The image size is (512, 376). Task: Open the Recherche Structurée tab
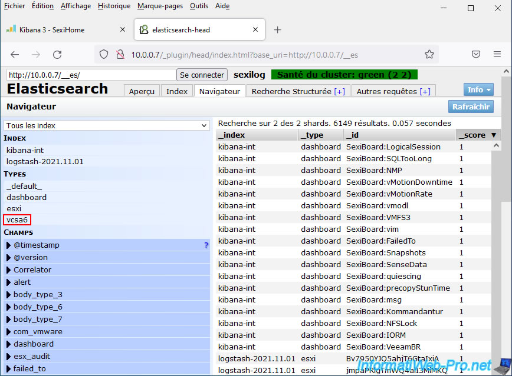pyautogui.click(x=298, y=91)
